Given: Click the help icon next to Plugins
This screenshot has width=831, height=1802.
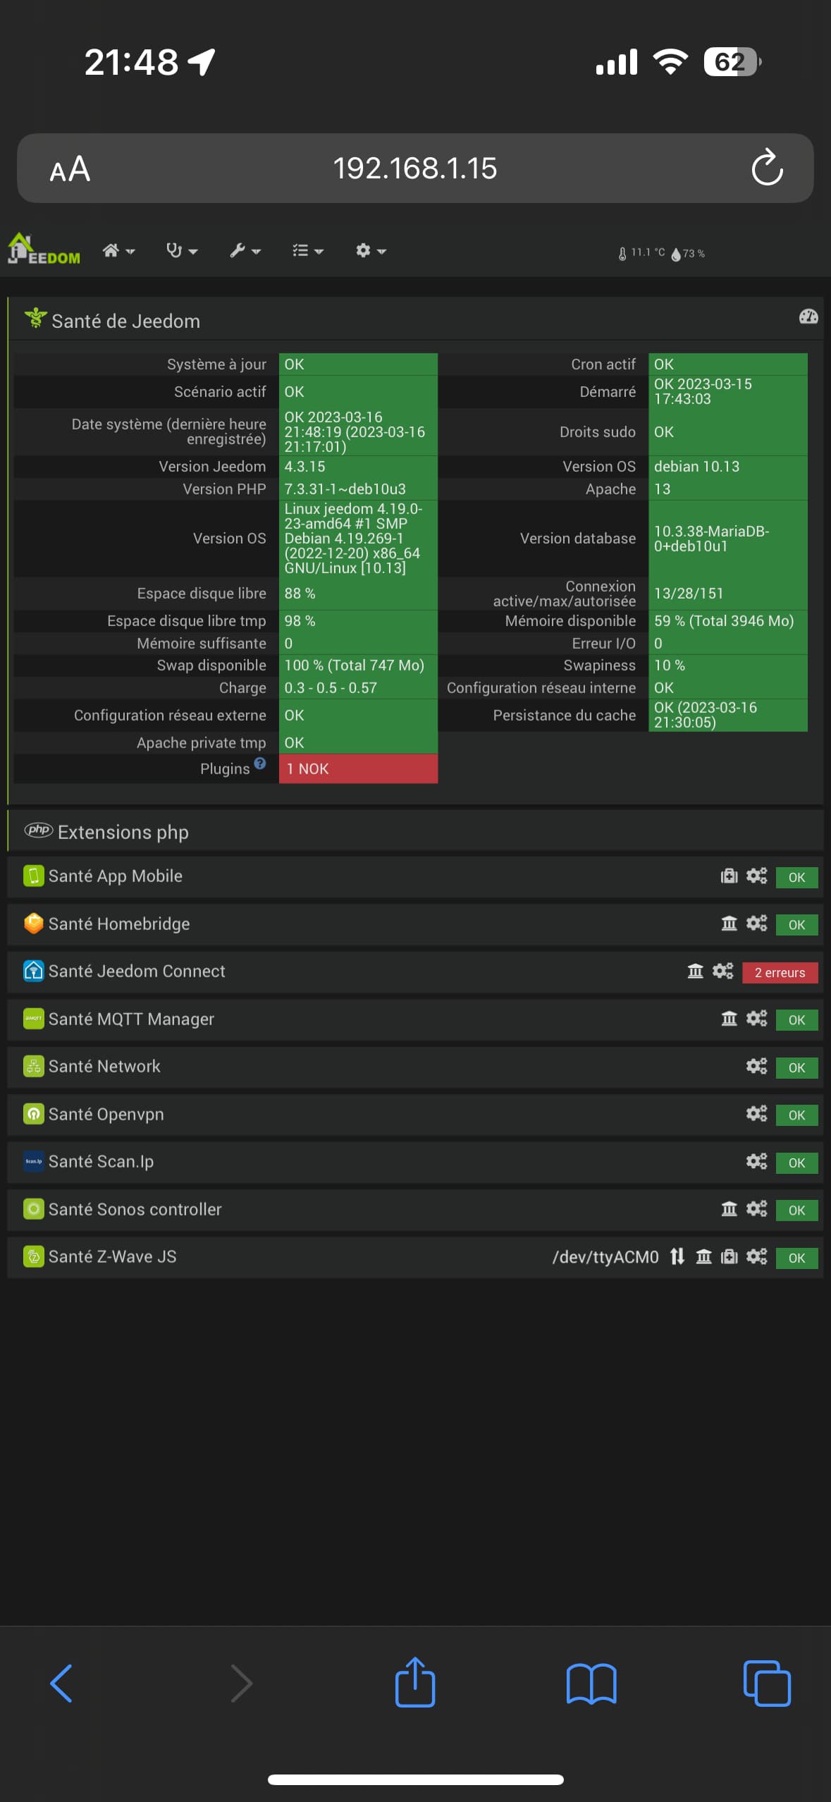Looking at the screenshot, I should point(260,764).
